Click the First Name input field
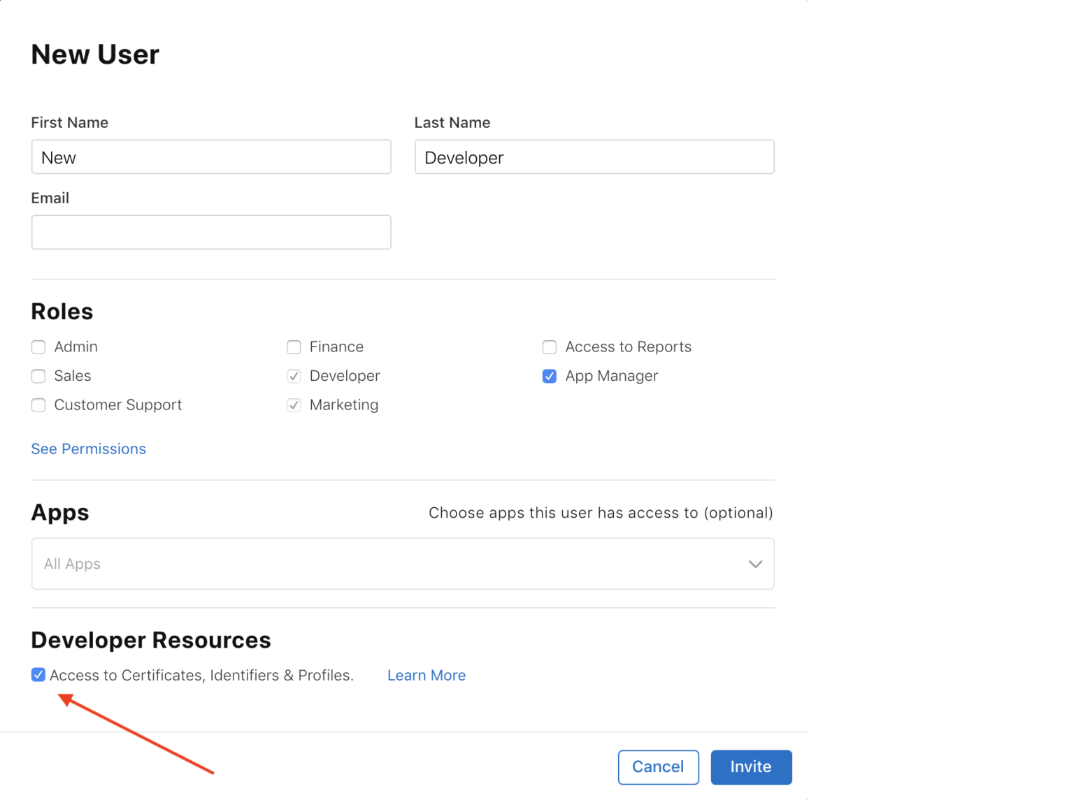1074x800 pixels. tap(211, 157)
